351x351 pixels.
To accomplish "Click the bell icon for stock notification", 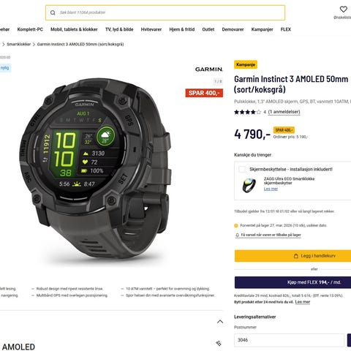I will tap(237, 235).
